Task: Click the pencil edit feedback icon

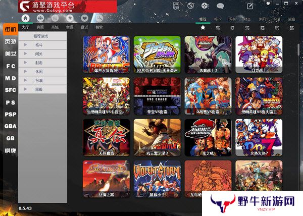Action: (x=250, y=6)
